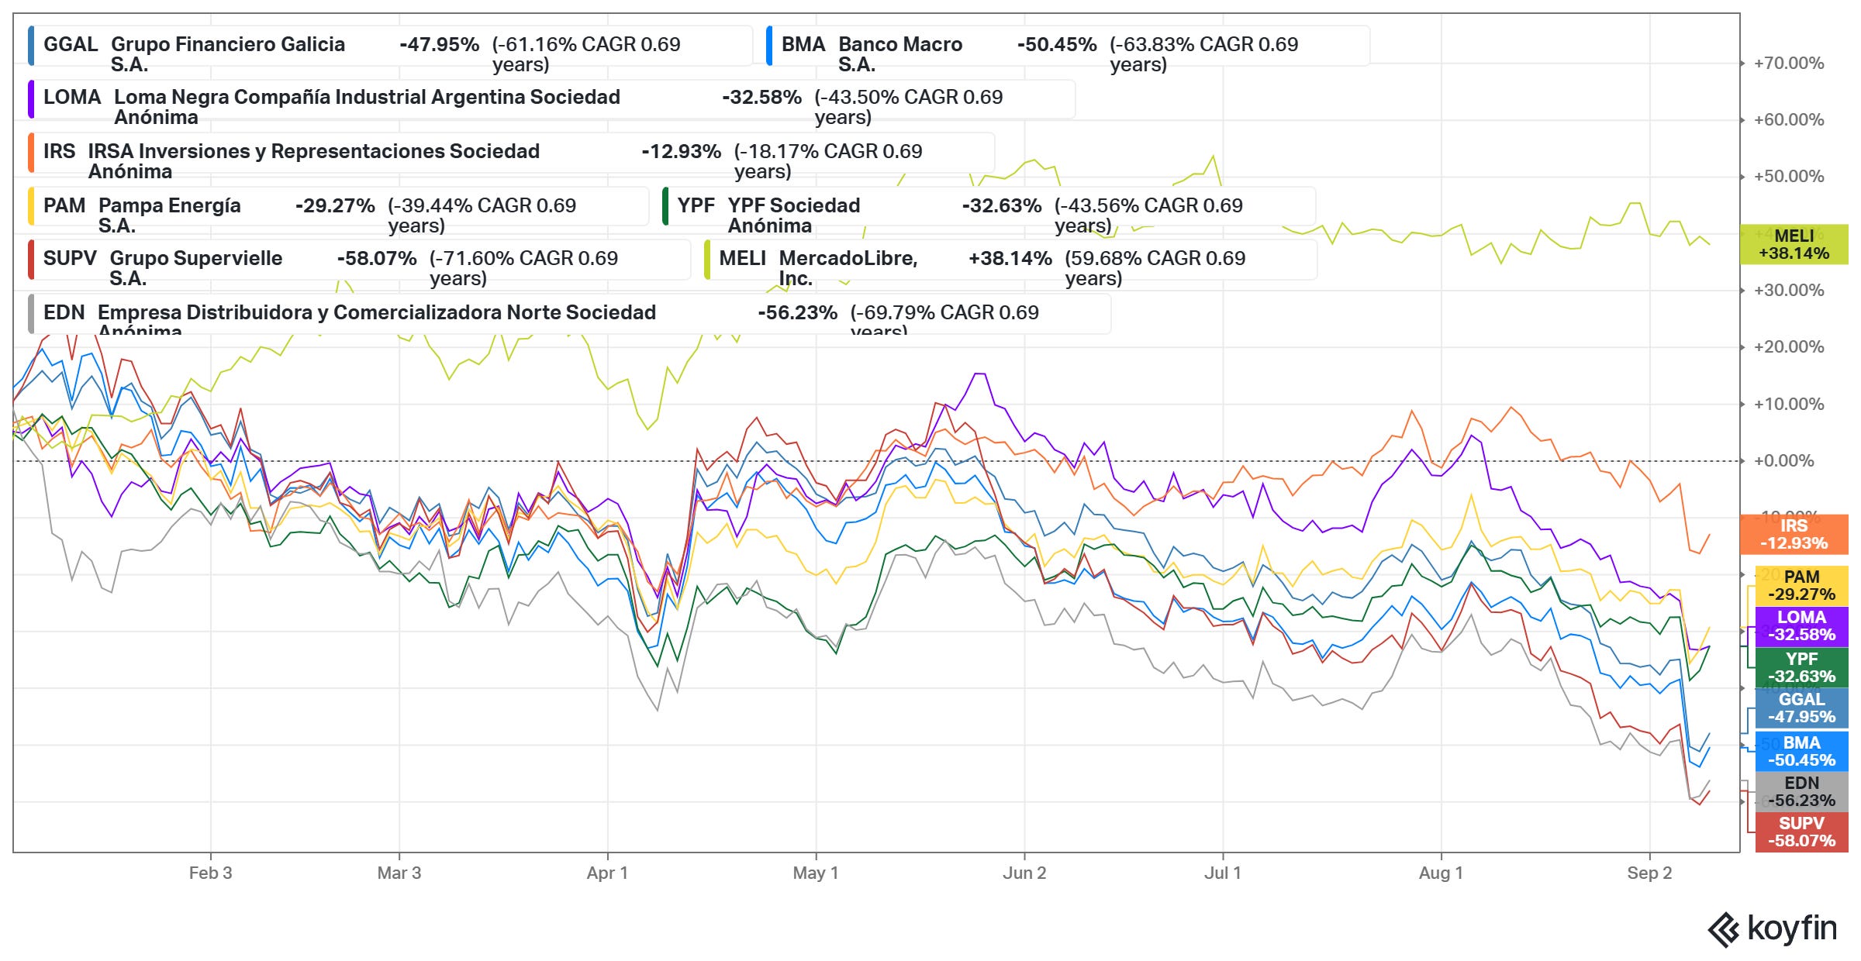Click the EDN -56.23% tag on right axis
This screenshot has height=961, width=1861.
click(x=1801, y=792)
